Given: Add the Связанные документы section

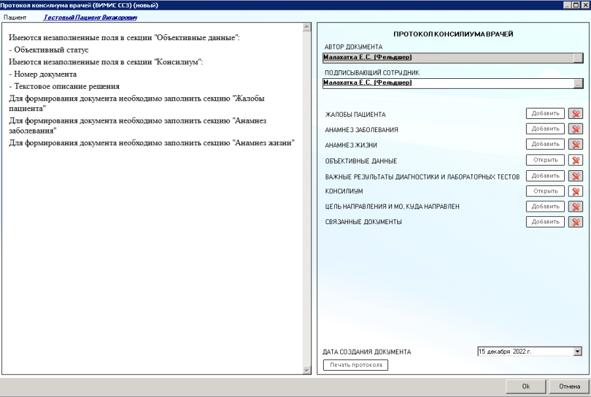Looking at the screenshot, I should tap(546, 222).
